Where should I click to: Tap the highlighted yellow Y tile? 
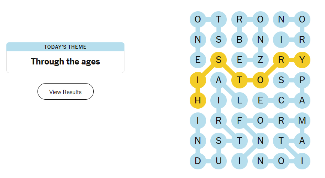click(302, 60)
